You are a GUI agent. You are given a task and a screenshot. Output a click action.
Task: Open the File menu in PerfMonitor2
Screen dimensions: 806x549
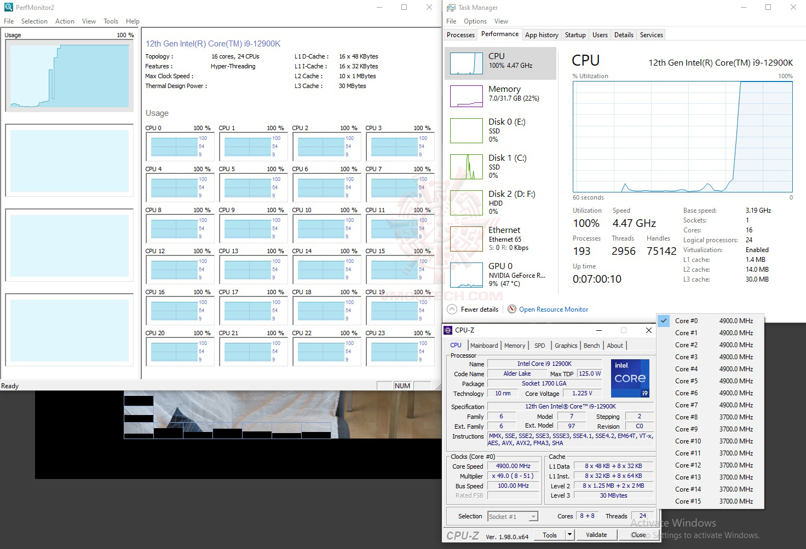[x=9, y=21]
